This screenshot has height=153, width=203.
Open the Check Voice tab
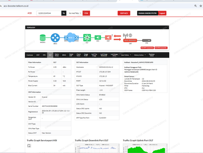(78, 55)
